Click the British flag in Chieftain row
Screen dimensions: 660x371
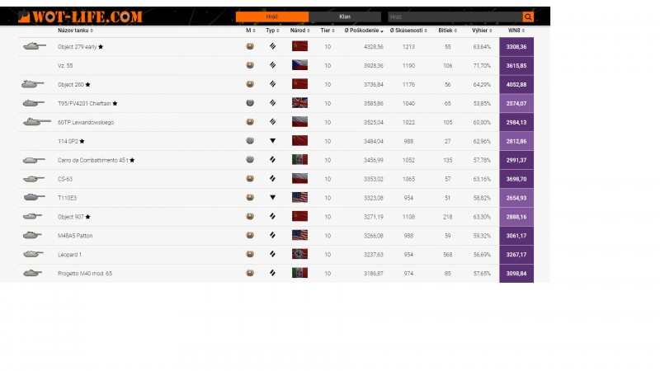tap(299, 103)
